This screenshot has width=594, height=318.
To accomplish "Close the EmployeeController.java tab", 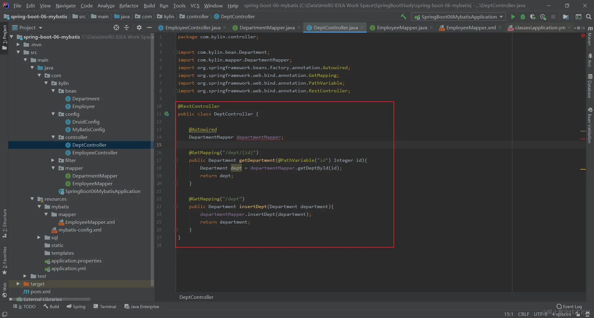I will point(225,27).
